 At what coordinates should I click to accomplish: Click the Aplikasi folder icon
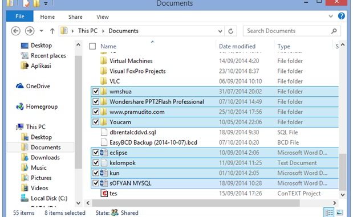pyautogui.click(x=25, y=65)
